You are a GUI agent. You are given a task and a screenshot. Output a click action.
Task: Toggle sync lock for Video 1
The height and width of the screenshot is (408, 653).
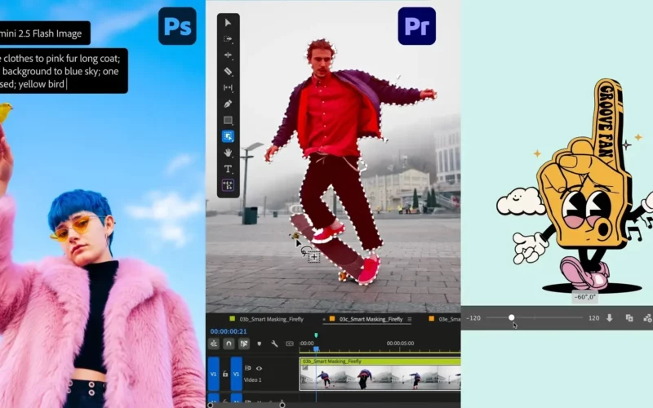tap(248, 368)
